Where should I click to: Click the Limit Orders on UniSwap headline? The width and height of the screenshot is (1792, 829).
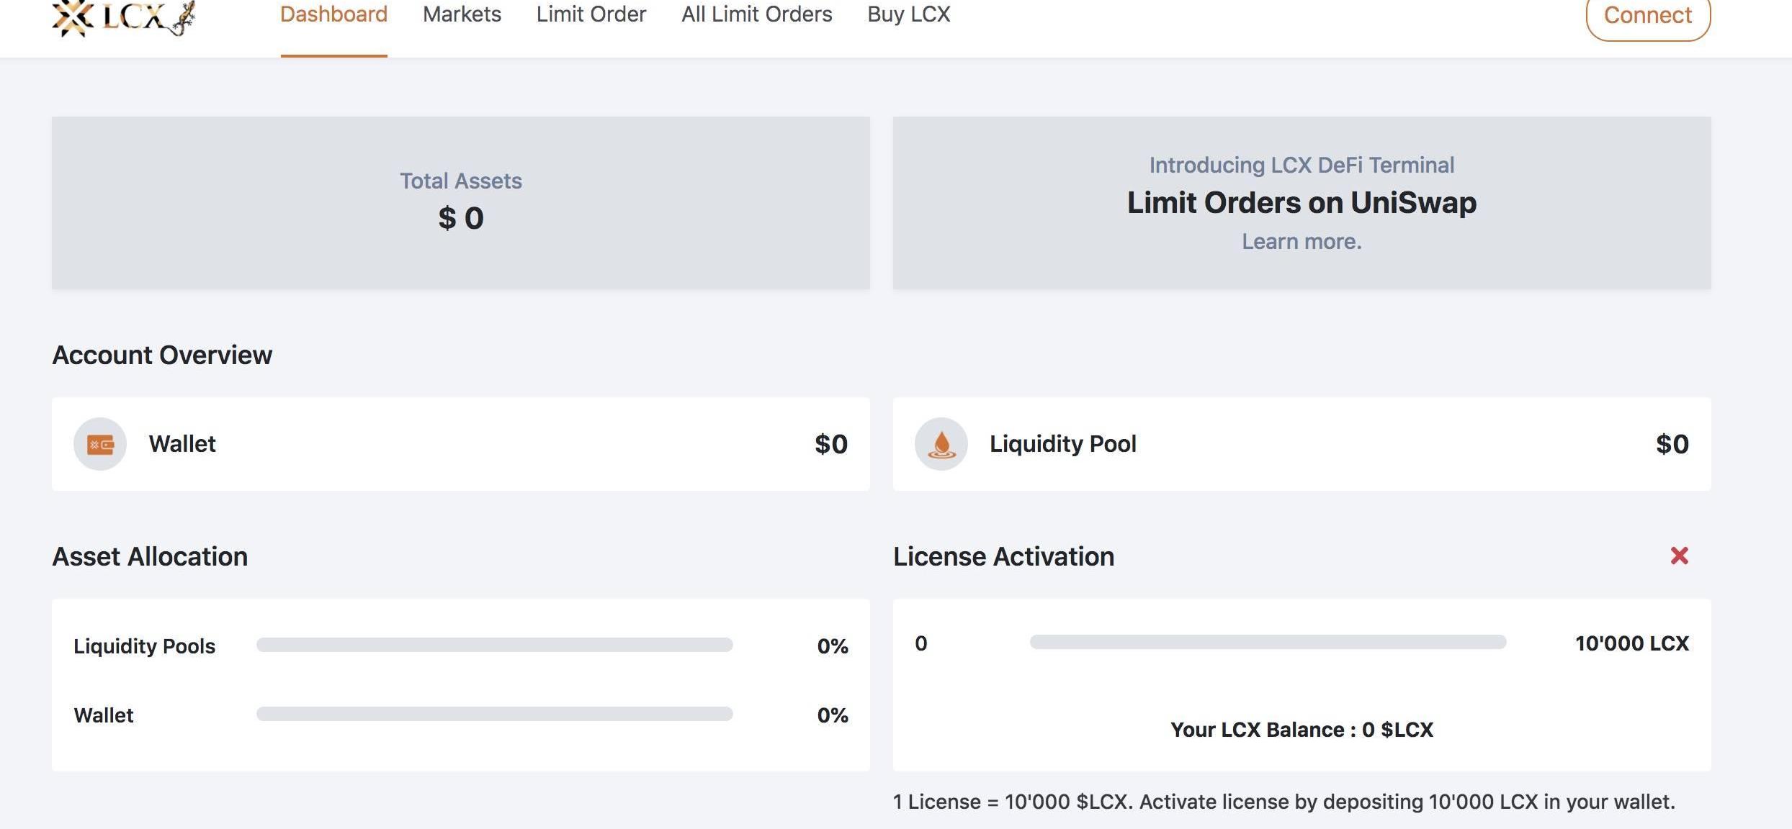coord(1302,202)
